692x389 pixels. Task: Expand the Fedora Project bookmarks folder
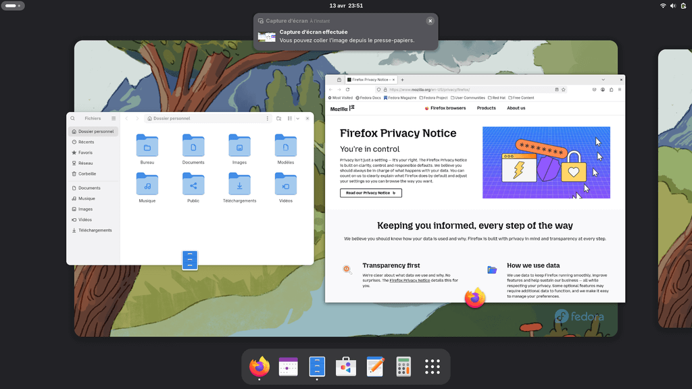pyautogui.click(x=433, y=98)
